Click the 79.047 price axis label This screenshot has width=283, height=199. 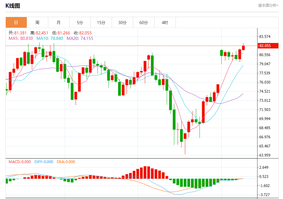(265, 64)
